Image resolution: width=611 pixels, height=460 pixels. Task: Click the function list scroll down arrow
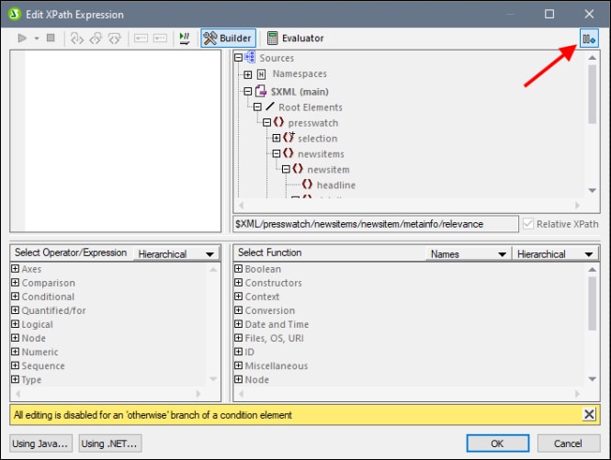click(593, 379)
